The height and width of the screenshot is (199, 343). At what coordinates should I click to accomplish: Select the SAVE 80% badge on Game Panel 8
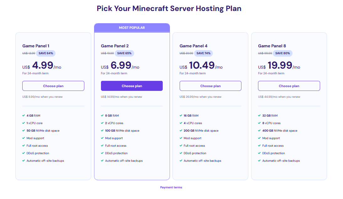tap(283, 53)
